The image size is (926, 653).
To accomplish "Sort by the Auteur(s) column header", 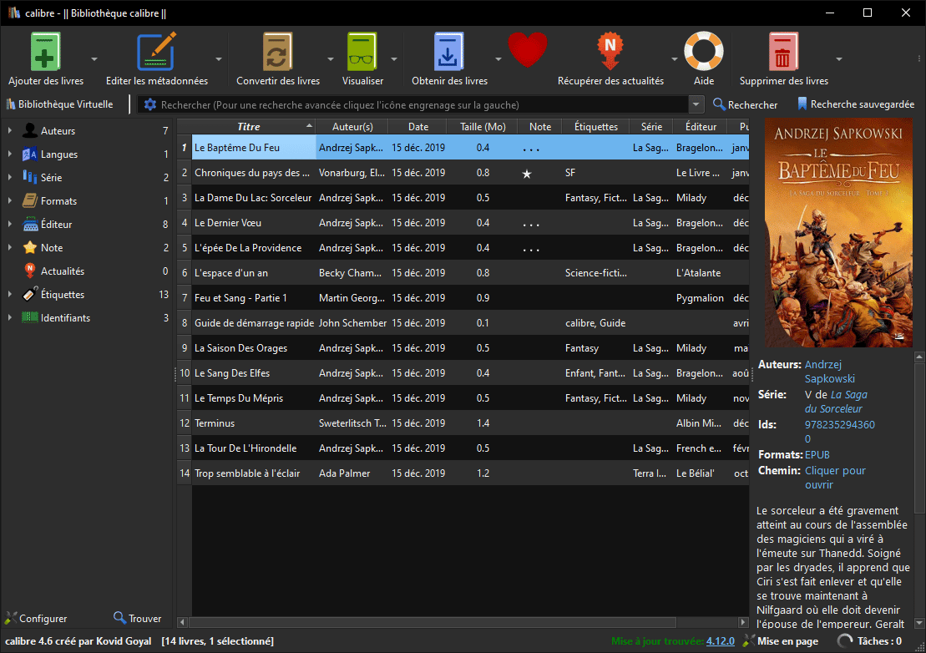I will 352,127.
